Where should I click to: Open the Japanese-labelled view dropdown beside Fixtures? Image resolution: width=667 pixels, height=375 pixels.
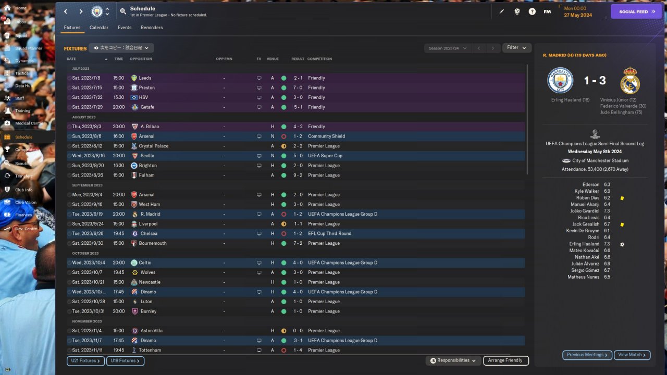pos(121,48)
